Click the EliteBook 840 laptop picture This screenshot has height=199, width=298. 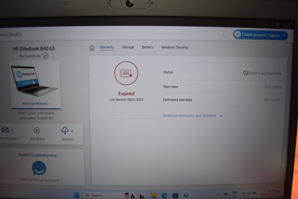coord(34,81)
